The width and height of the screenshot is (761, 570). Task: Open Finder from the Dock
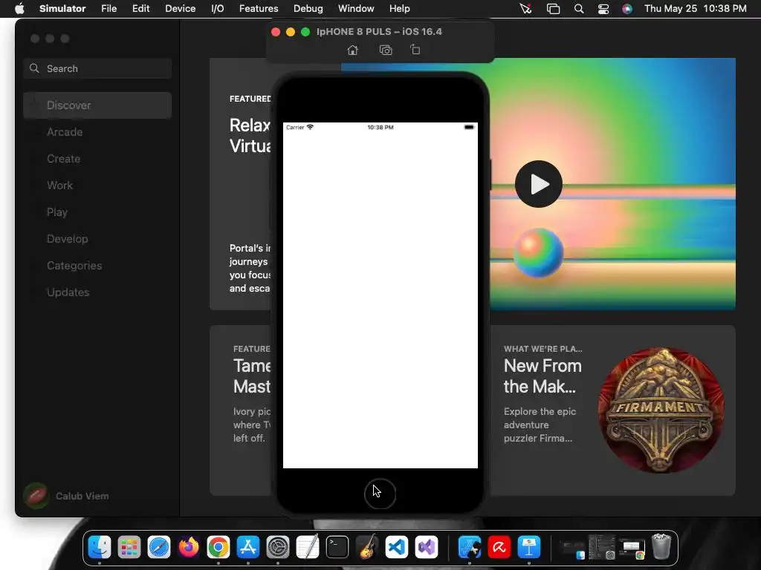[x=100, y=548]
